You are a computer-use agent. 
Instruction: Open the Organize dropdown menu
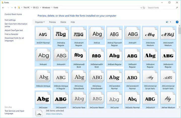[40, 22]
